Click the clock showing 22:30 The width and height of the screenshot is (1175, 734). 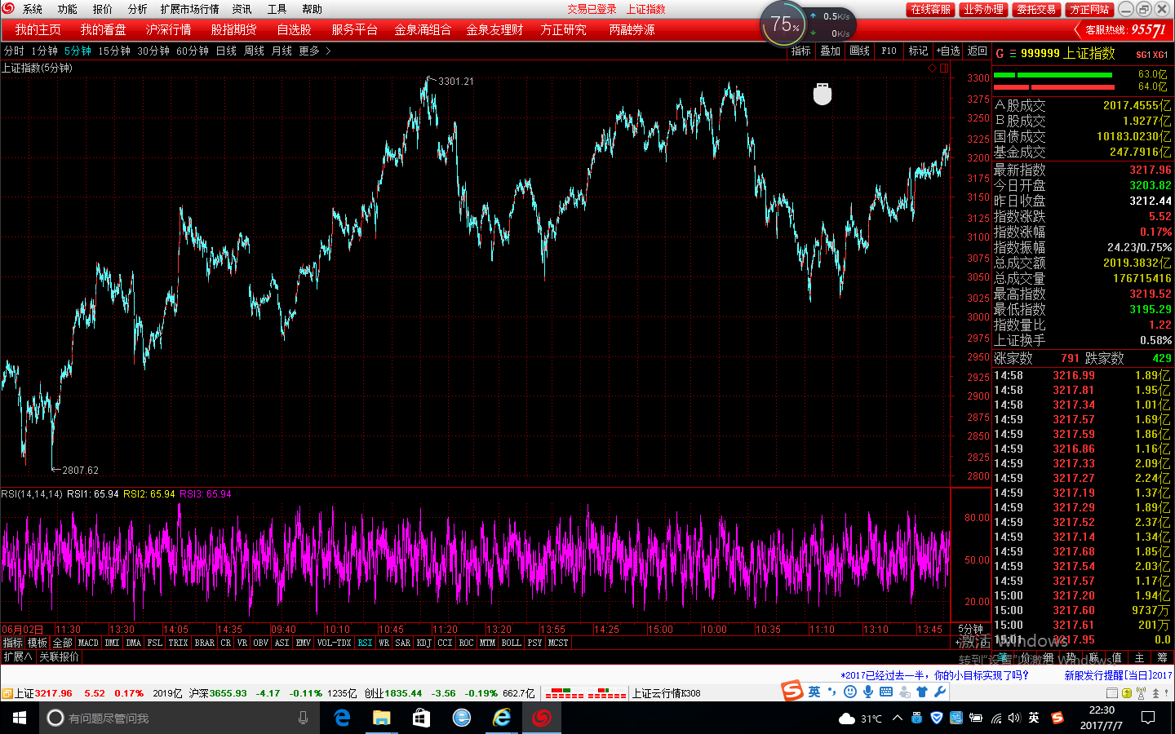point(1102,718)
